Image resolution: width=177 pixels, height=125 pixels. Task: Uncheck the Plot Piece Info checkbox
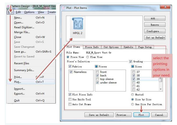coord(70,95)
